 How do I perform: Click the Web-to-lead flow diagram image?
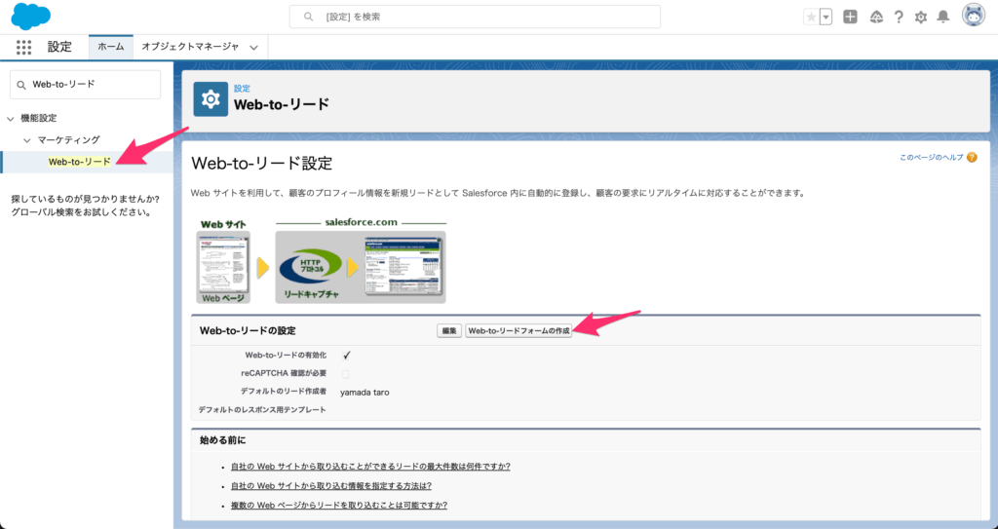[x=322, y=260]
